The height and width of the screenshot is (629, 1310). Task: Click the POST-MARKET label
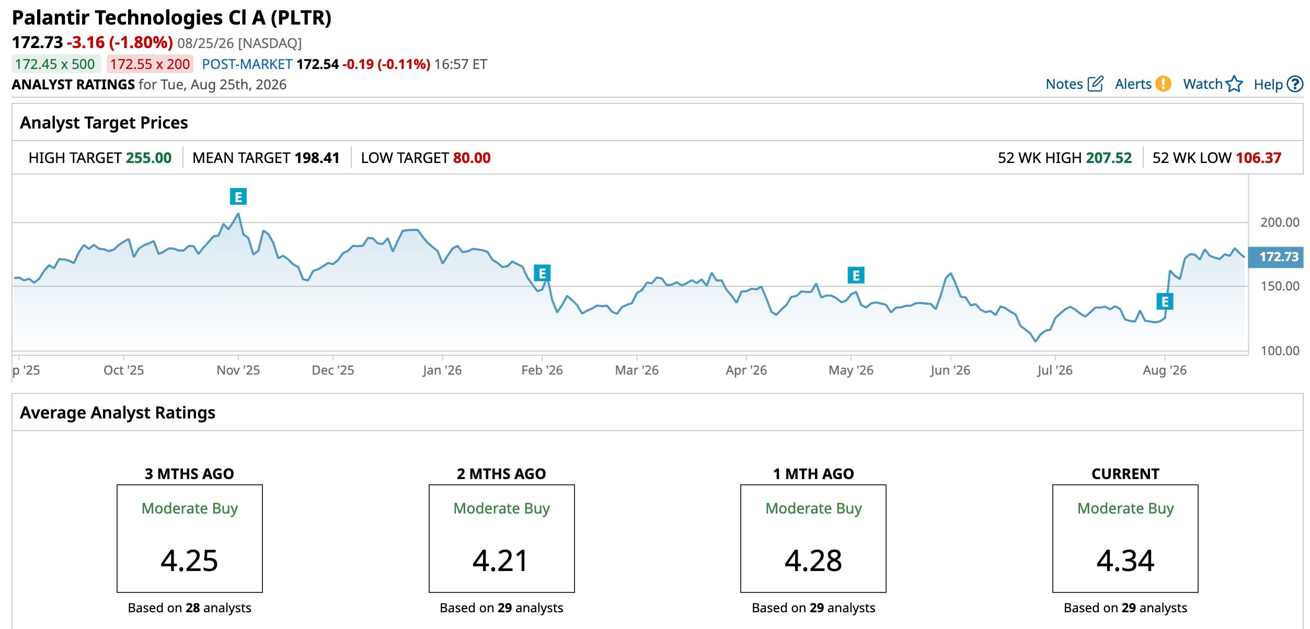tap(247, 64)
